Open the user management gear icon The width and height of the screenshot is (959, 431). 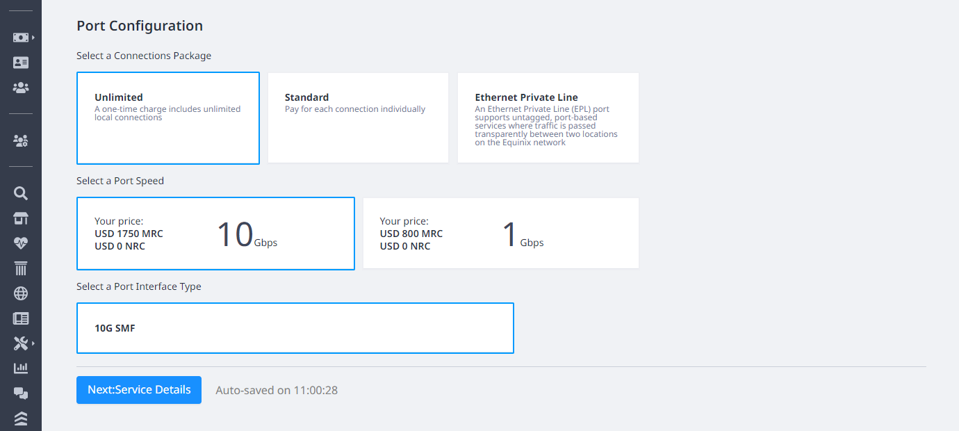pos(21,140)
